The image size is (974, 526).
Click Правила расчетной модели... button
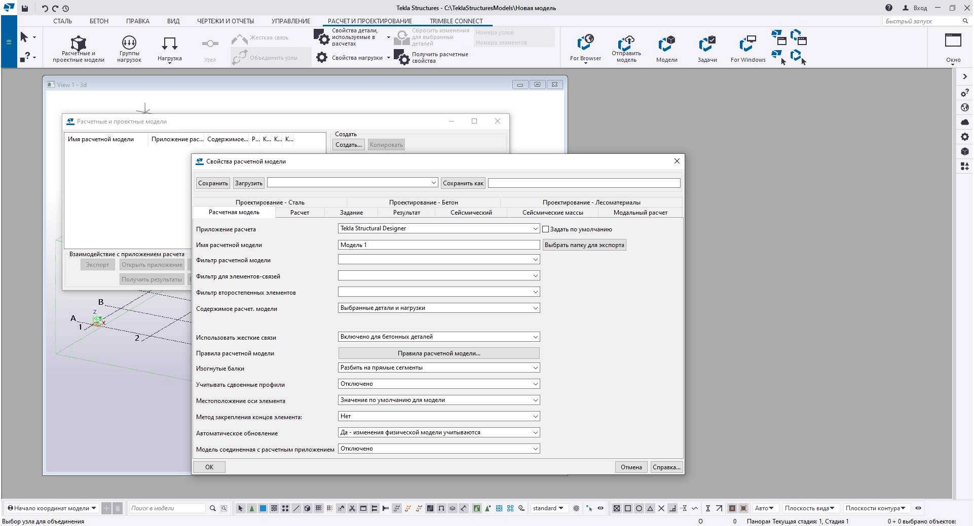pos(439,353)
